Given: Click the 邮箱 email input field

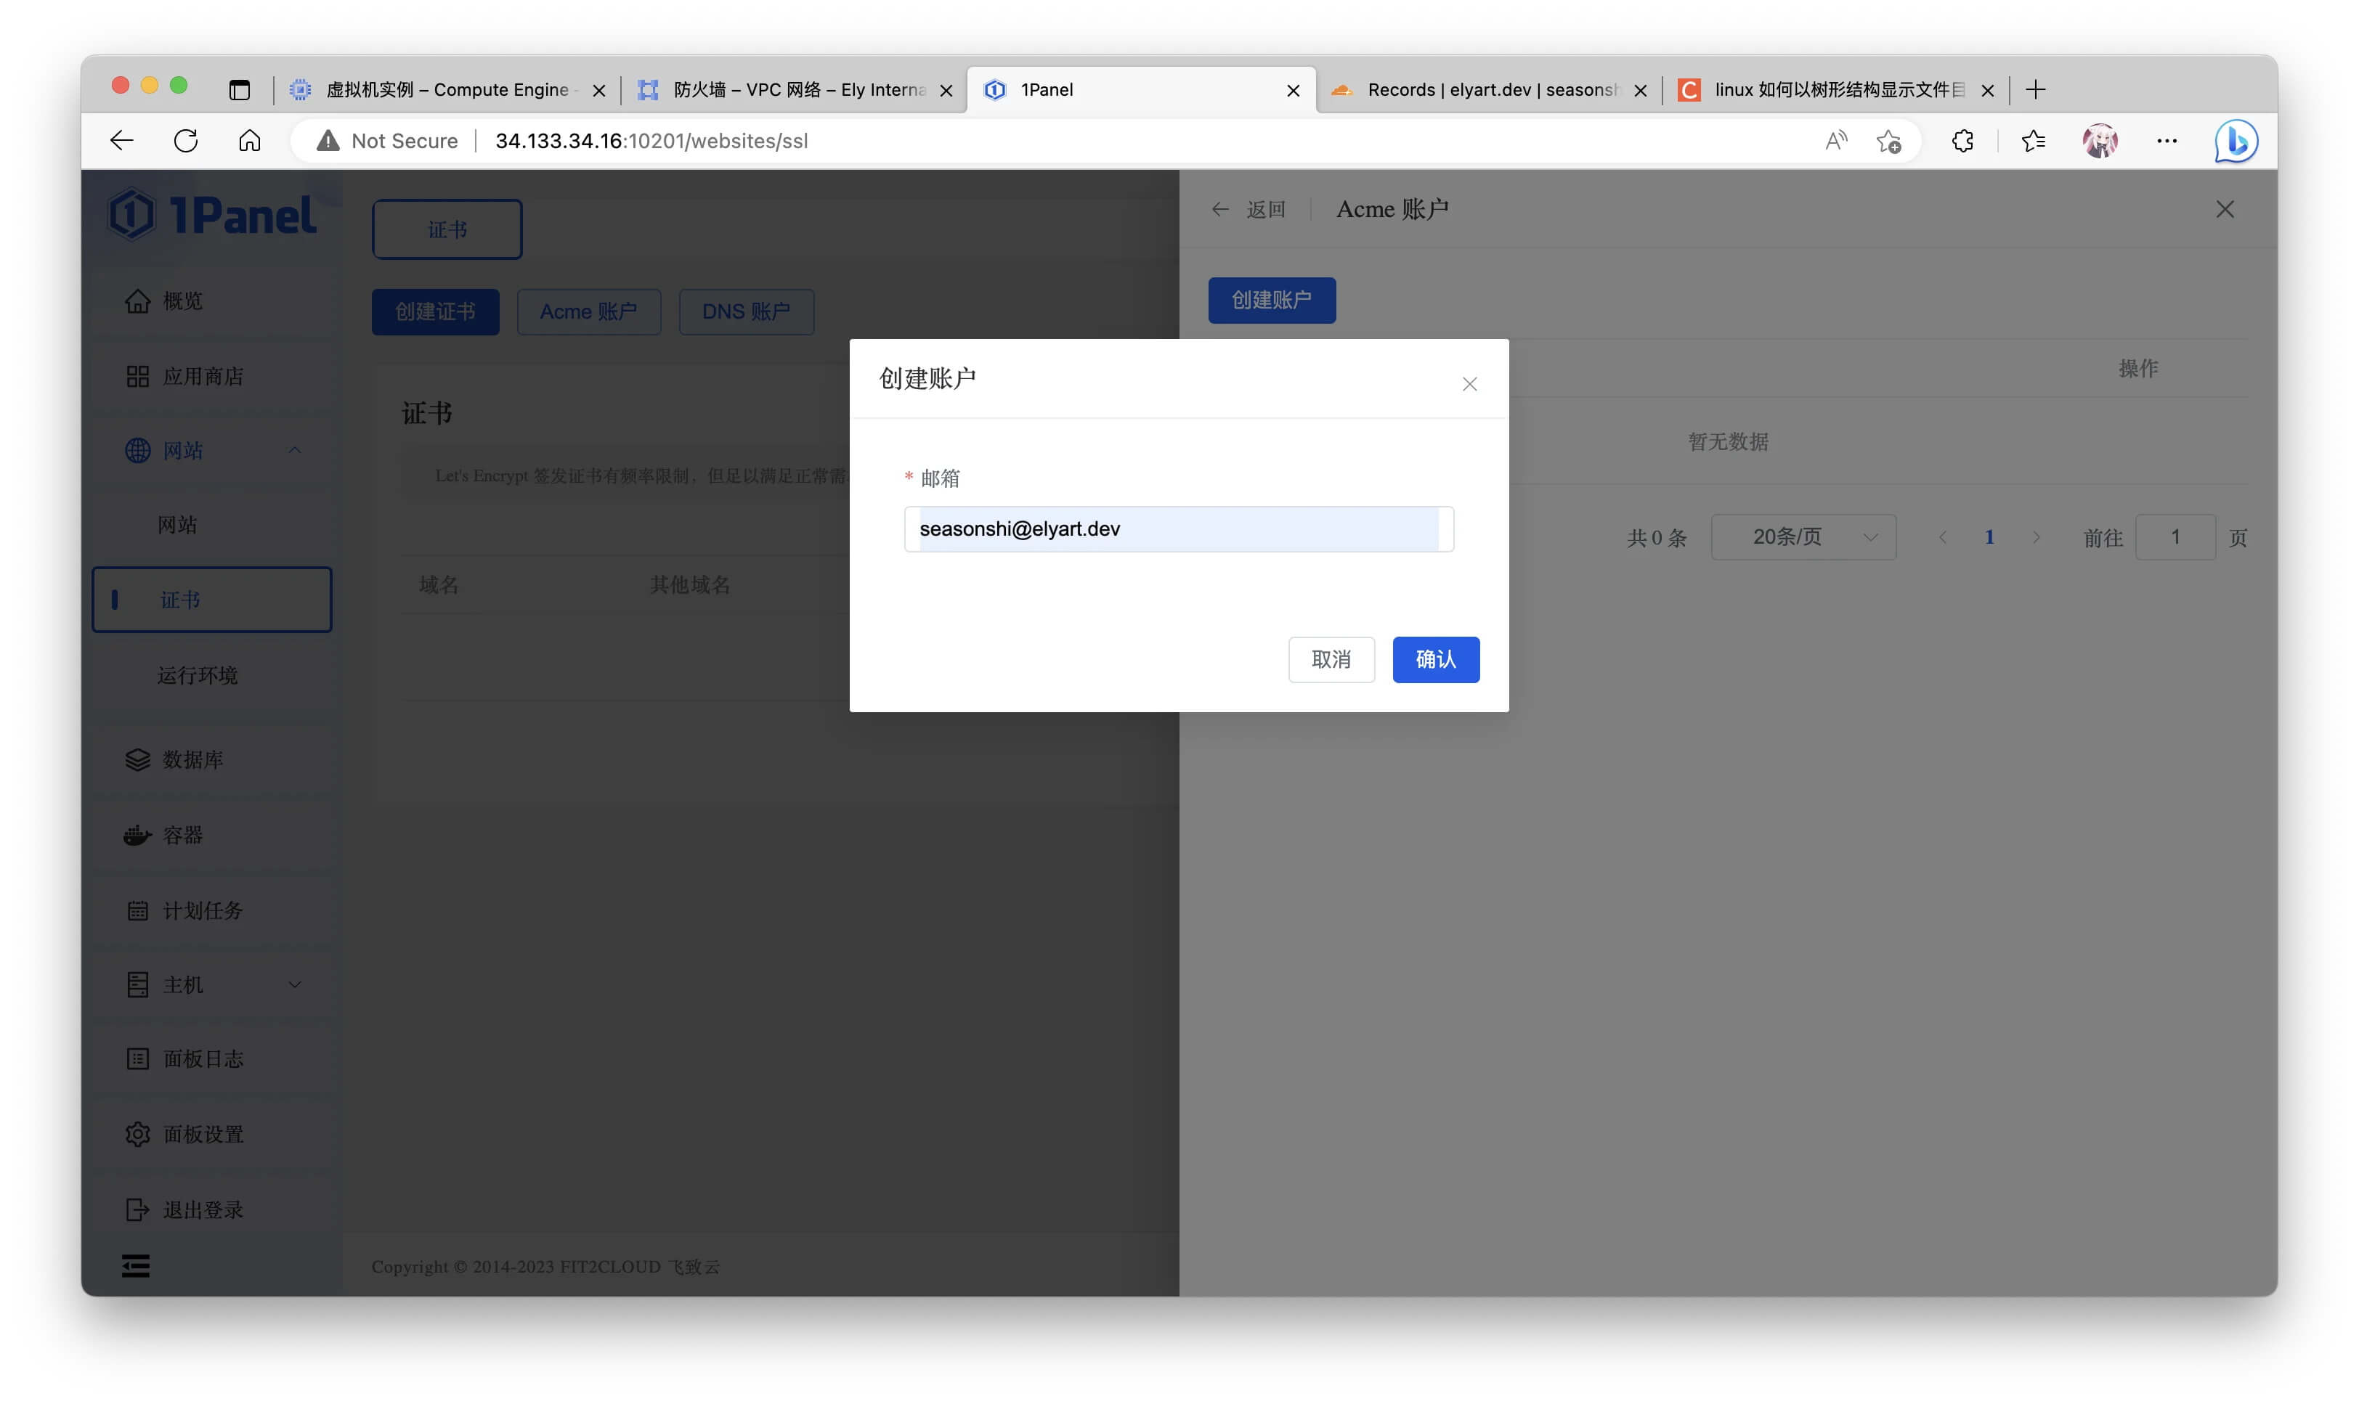Looking at the screenshot, I should [x=1178, y=529].
